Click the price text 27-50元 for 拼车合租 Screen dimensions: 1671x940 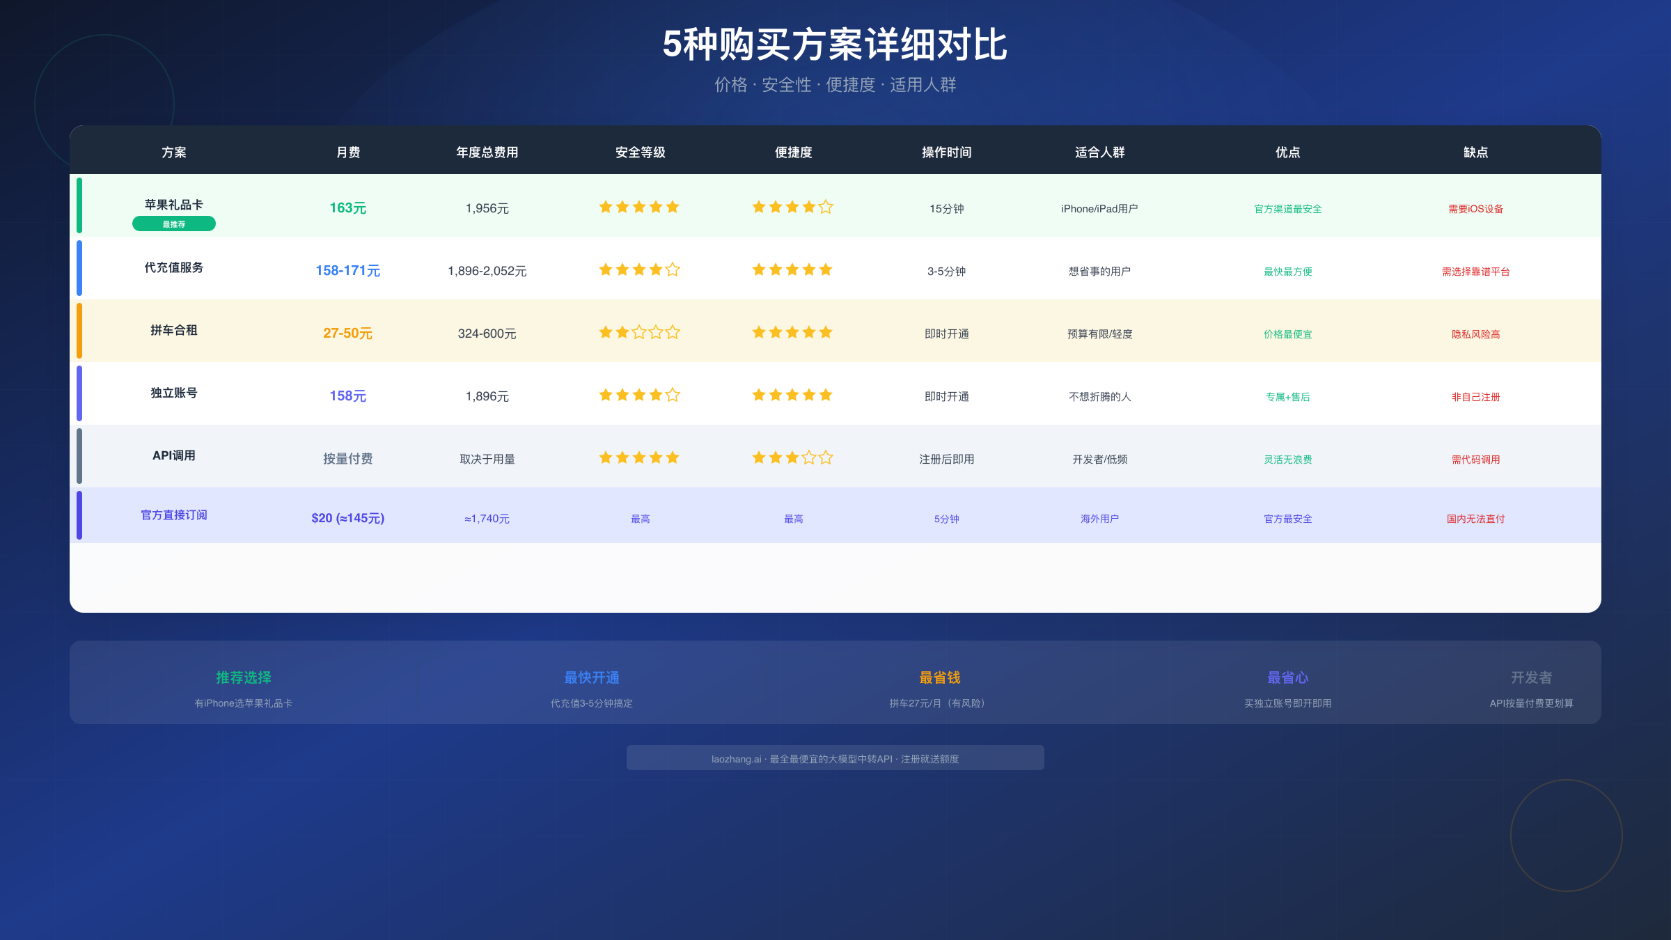click(347, 333)
